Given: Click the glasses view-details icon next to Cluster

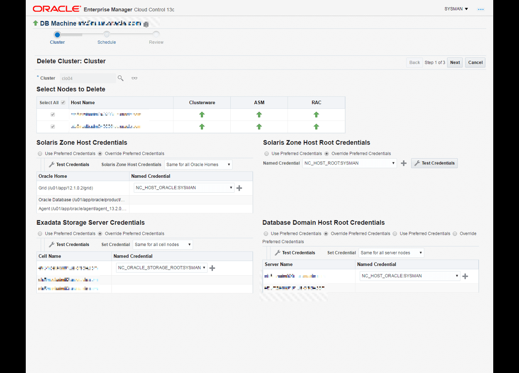Looking at the screenshot, I should pyautogui.click(x=134, y=78).
